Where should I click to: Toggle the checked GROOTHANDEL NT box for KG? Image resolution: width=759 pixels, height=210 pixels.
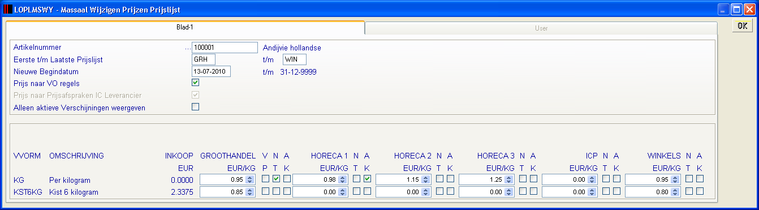276,179
